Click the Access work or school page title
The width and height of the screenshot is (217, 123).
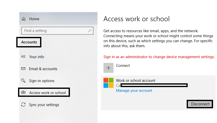click(137, 19)
